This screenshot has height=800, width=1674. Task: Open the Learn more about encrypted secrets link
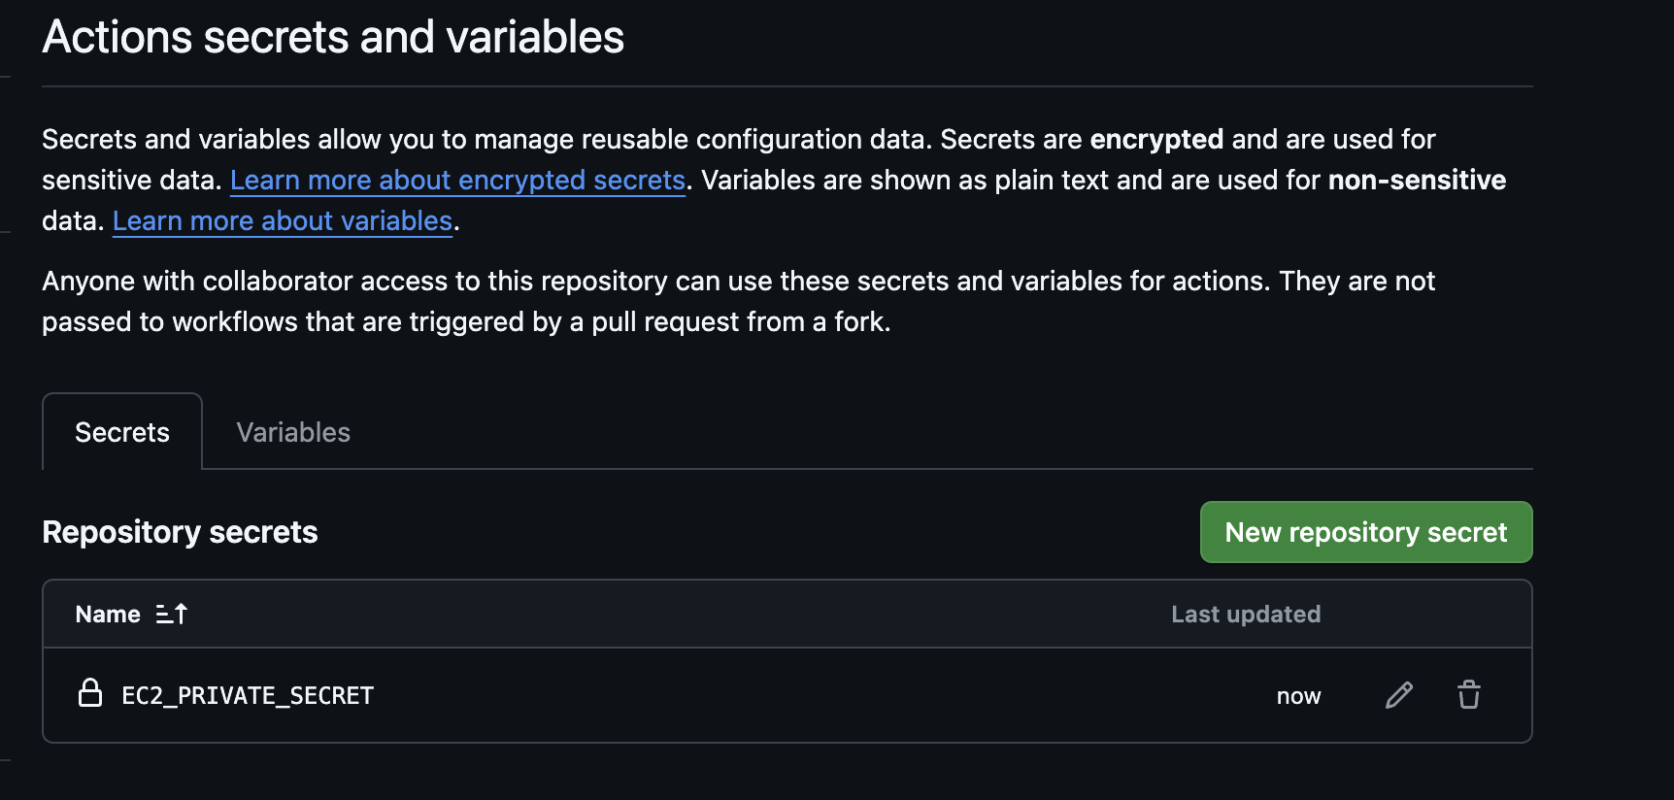point(457,180)
